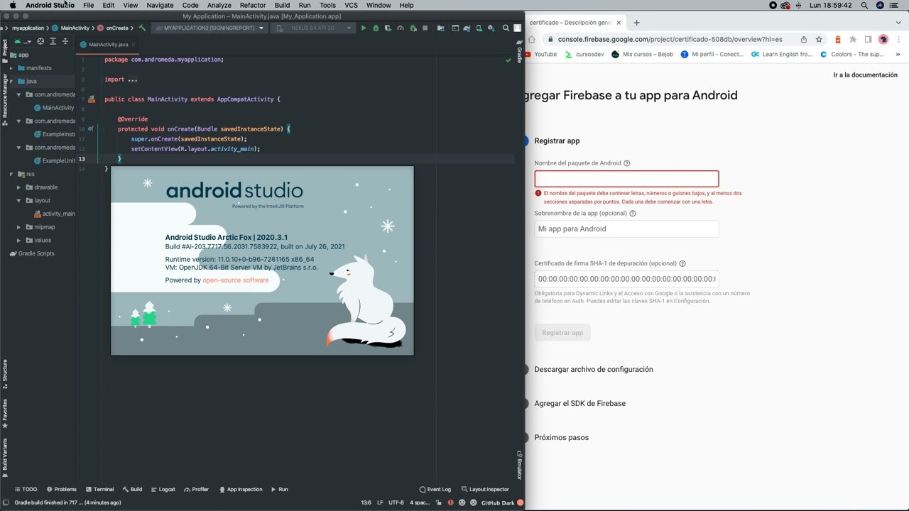Click the Sobrenombre de la app field

(626, 229)
